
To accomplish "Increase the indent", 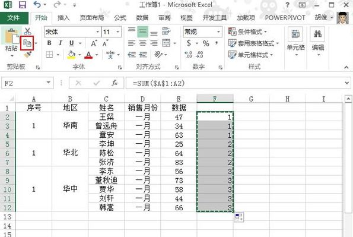I will (143, 55).
